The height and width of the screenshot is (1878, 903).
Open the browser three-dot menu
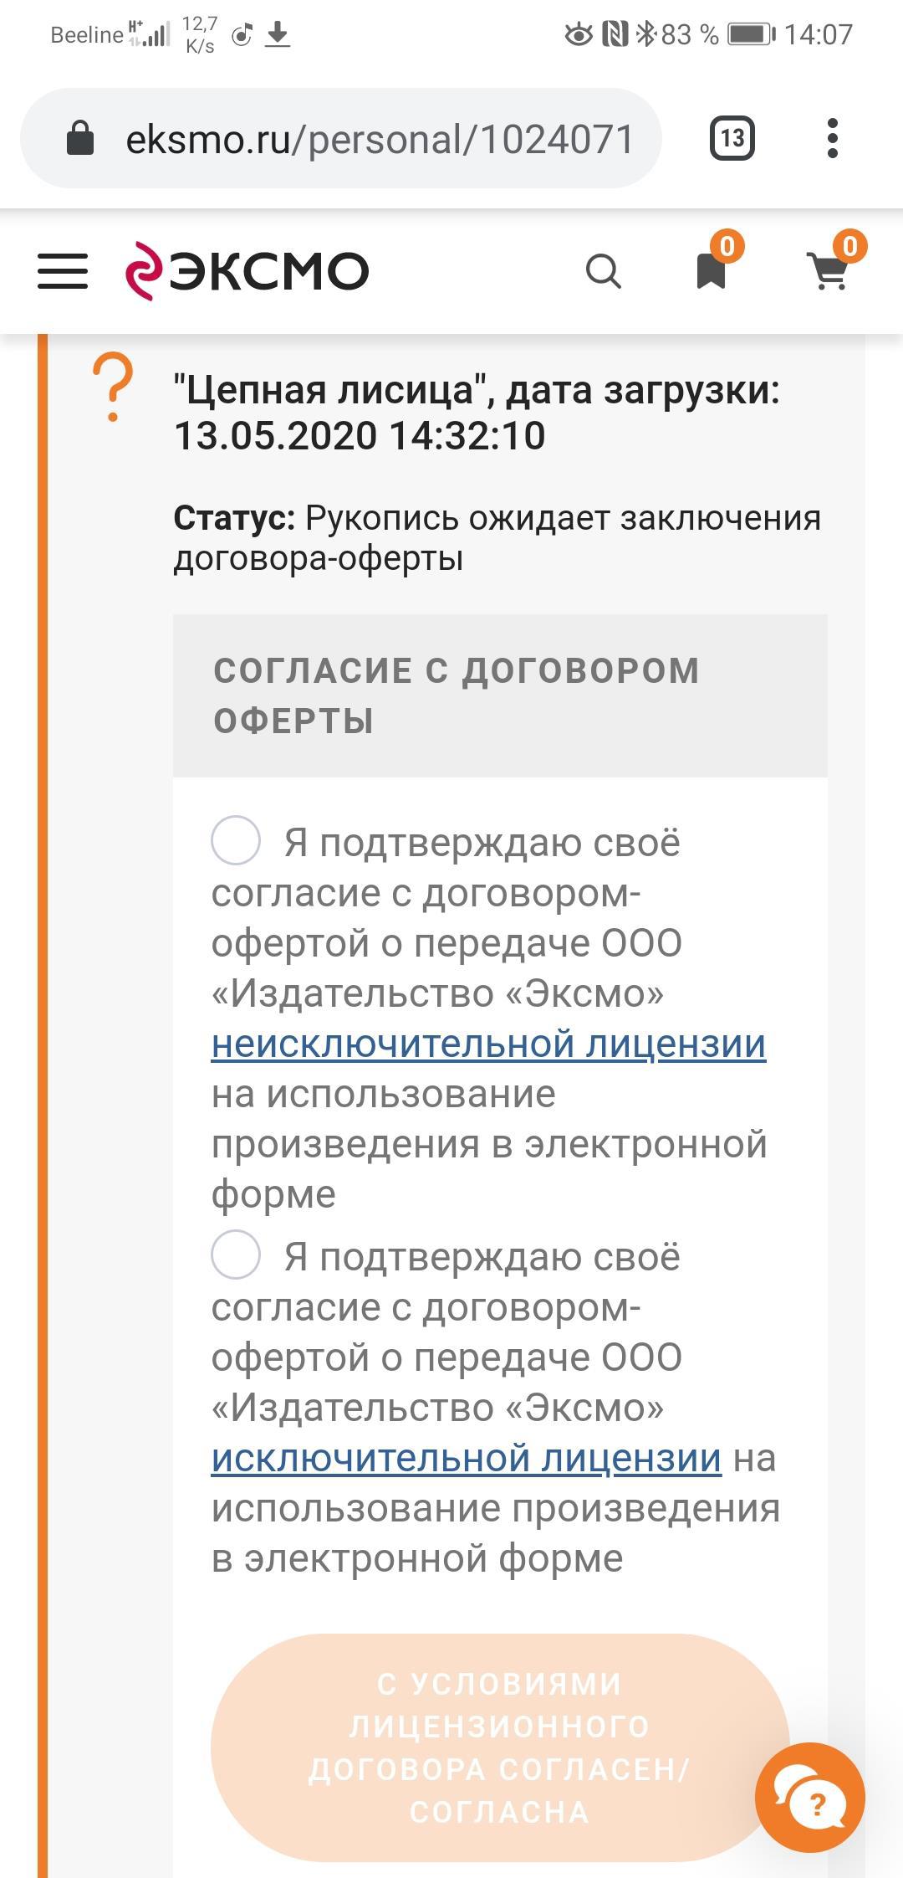coord(832,138)
